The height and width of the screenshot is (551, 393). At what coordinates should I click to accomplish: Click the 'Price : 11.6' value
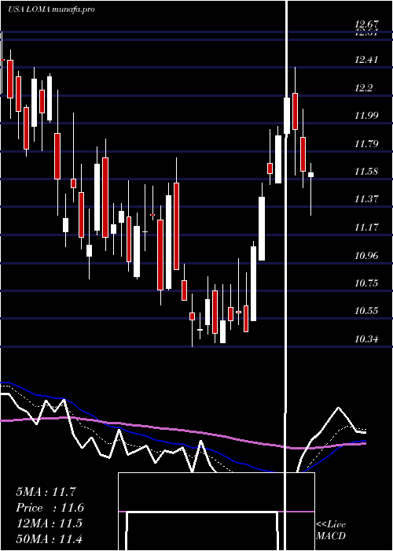tap(50, 508)
